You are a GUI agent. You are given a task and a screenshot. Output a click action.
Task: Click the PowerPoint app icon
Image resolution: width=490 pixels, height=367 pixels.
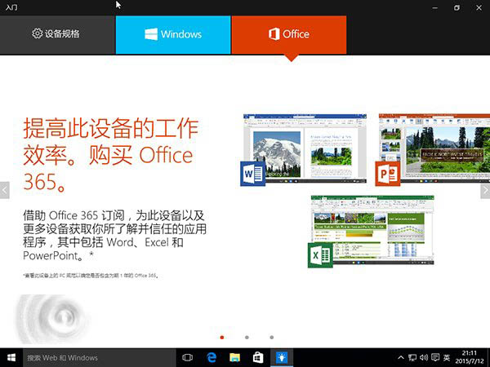tap(387, 174)
